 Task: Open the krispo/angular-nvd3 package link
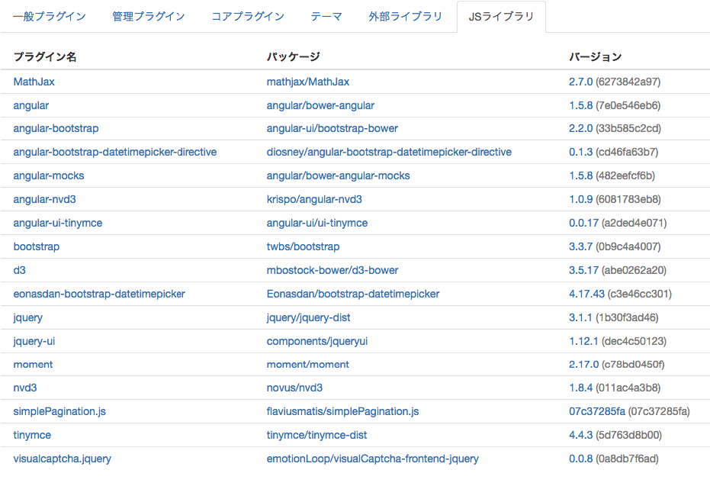[314, 199]
